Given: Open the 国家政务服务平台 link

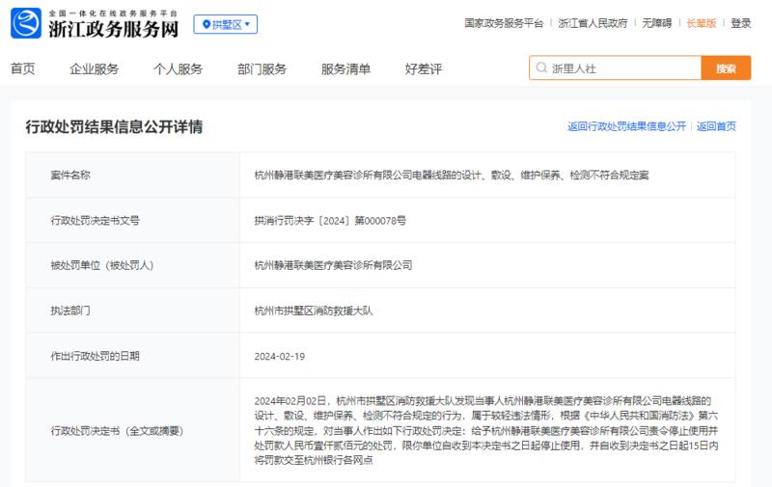Looking at the screenshot, I should (504, 23).
